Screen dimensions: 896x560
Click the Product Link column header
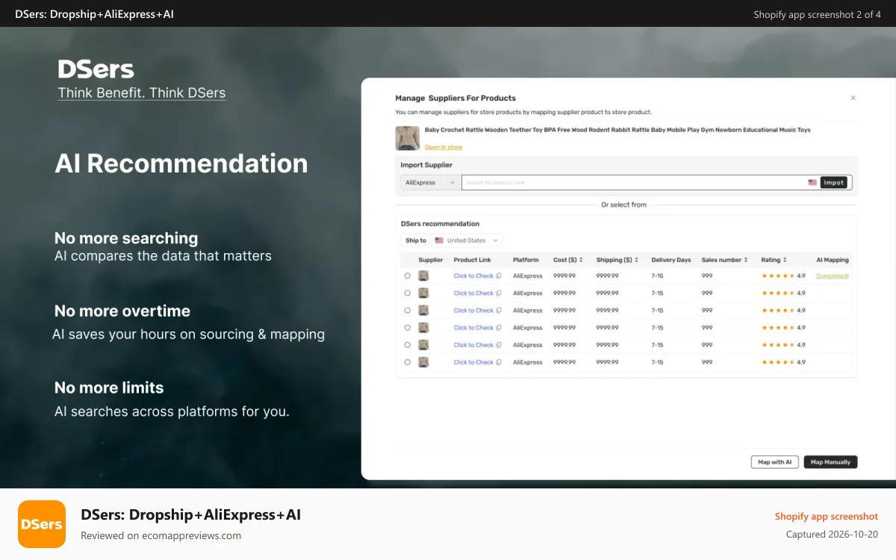click(473, 260)
